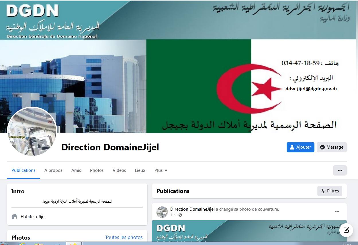Click the floating new message compose icon
This screenshot has height=245, width=358.
coord(346,230)
